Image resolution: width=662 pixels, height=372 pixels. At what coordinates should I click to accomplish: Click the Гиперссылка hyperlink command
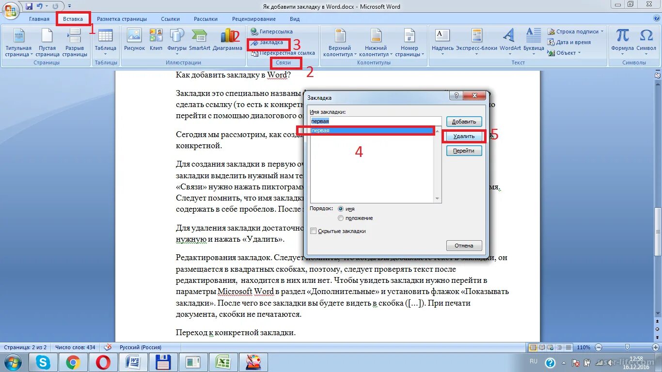pos(272,31)
